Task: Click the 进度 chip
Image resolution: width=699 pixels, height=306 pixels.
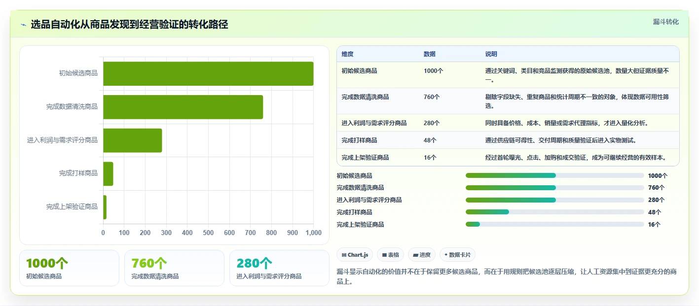Action: 422,255
